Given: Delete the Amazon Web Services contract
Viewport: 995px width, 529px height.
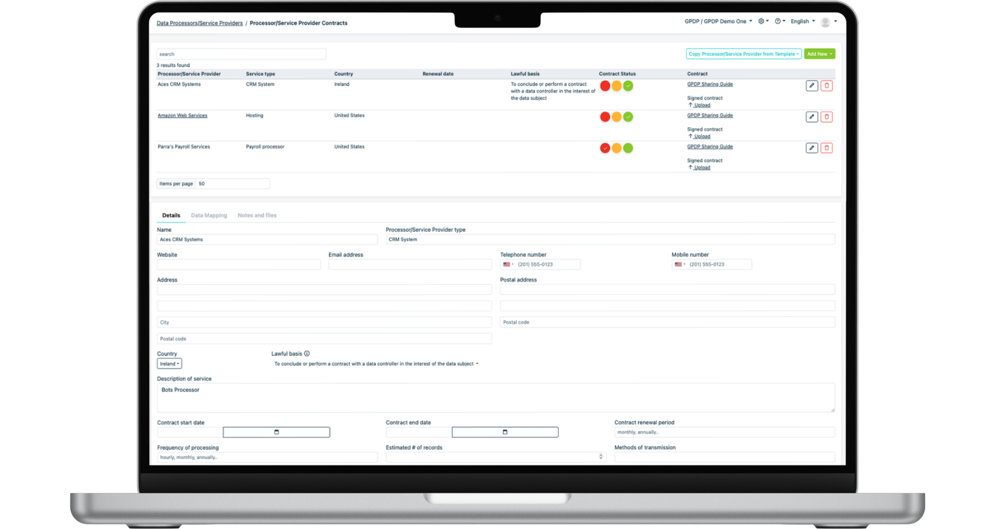Looking at the screenshot, I should coord(827,117).
